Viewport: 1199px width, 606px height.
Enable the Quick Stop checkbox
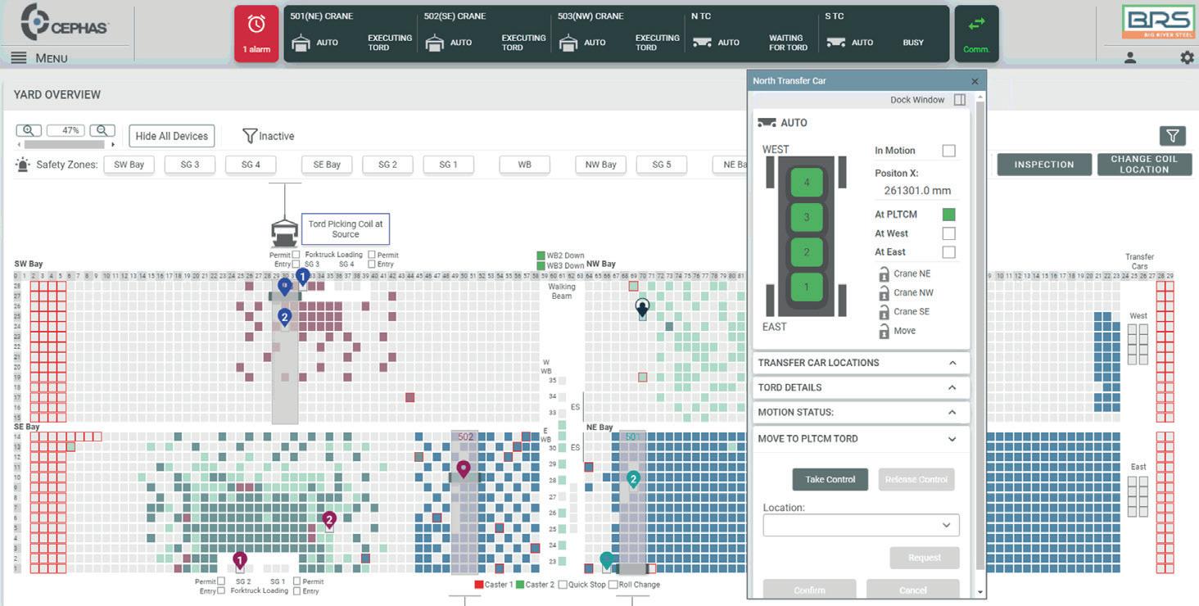pos(563,585)
